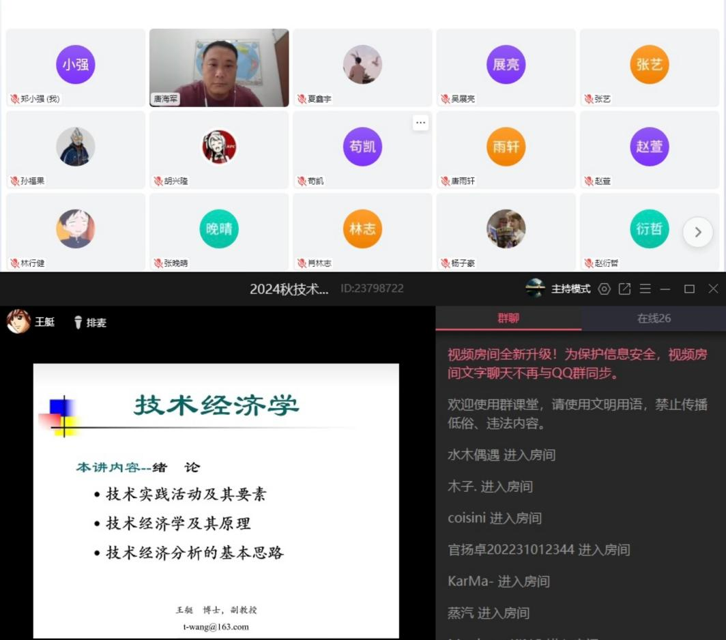The width and height of the screenshot is (726, 640).
Task: Click the 主持模式 host mode button
Action: pyautogui.click(x=570, y=289)
